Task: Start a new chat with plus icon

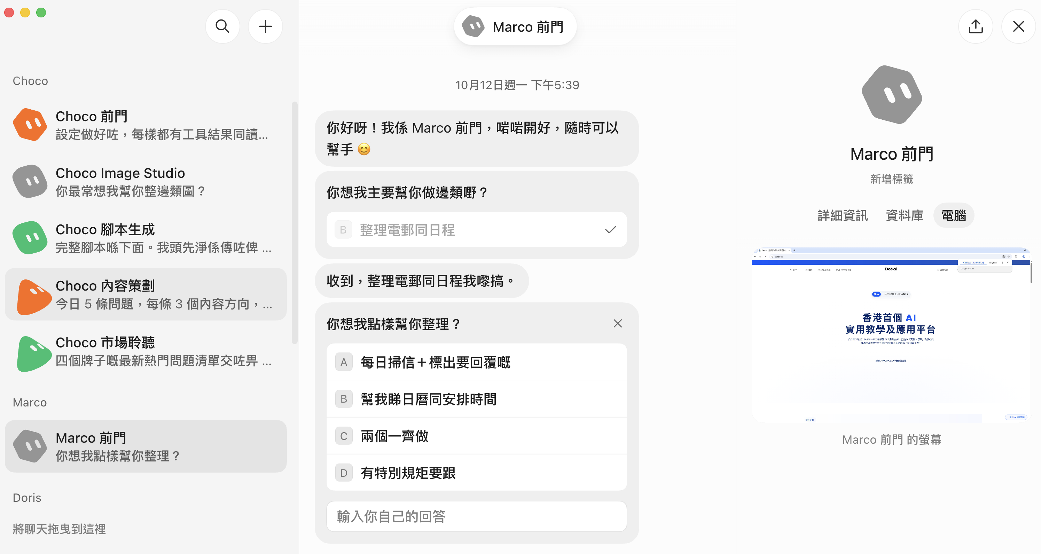Action: [x=265, y=26]
